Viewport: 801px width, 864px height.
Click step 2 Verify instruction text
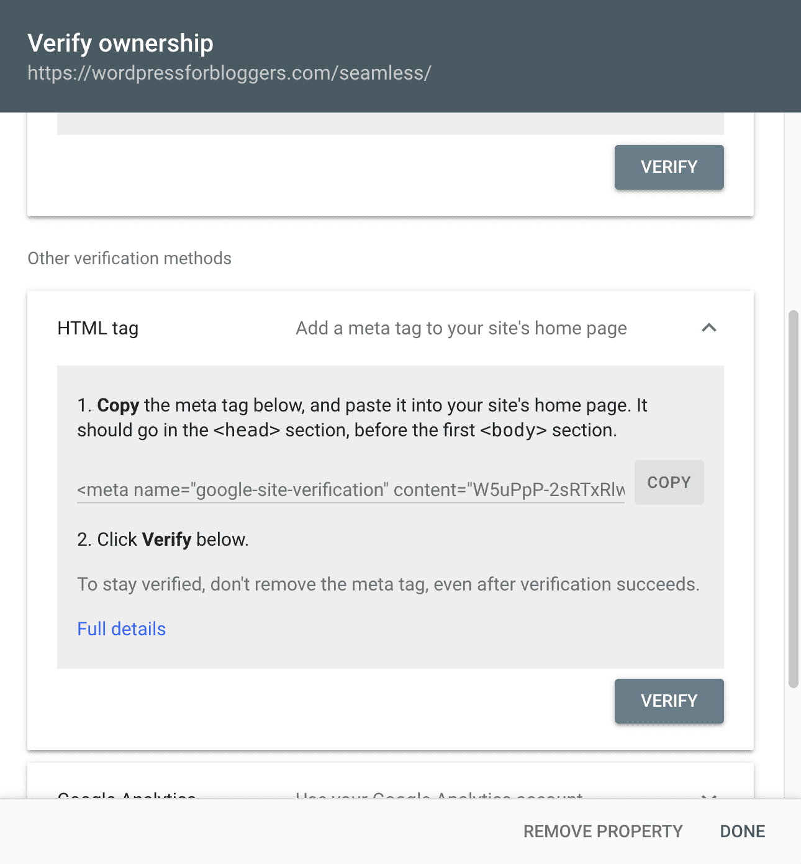162,540
